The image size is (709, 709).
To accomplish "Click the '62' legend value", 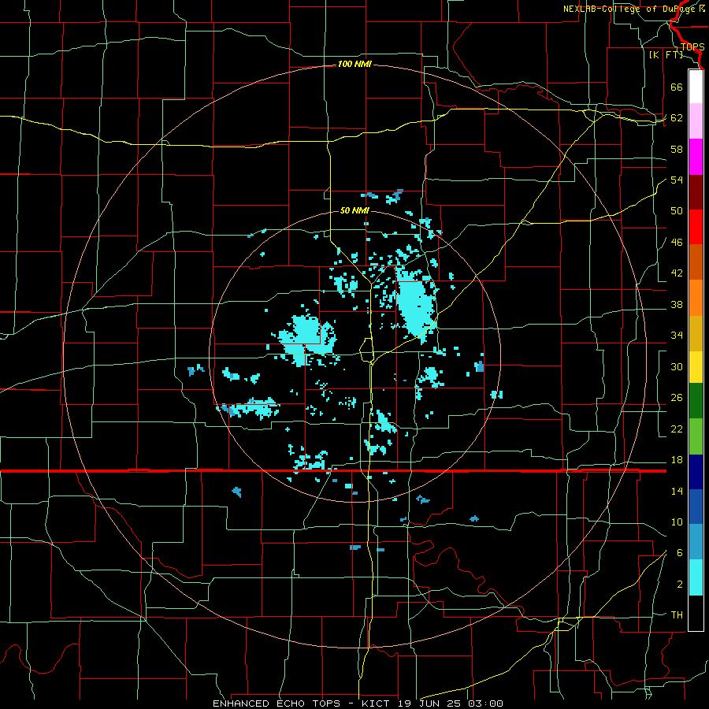I will pos(677,118).
